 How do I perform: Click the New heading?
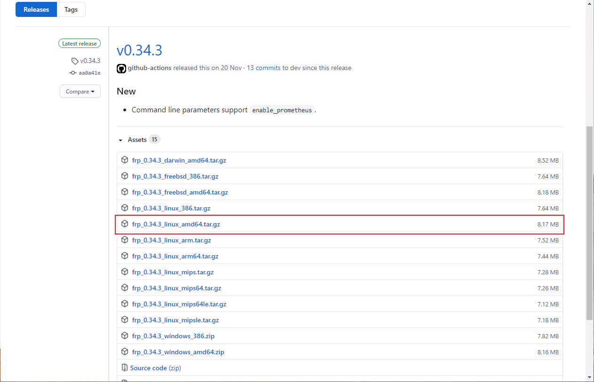point(126,91)
